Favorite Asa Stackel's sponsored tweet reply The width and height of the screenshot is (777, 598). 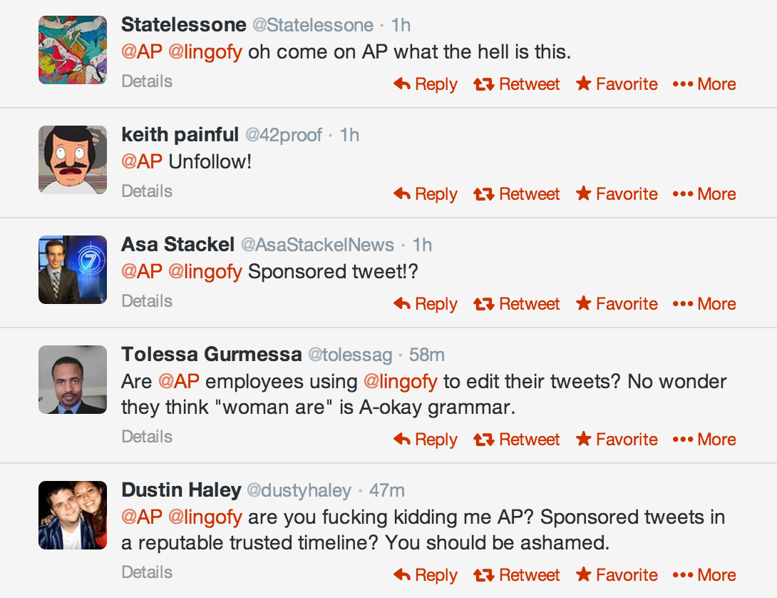(617, 304)
